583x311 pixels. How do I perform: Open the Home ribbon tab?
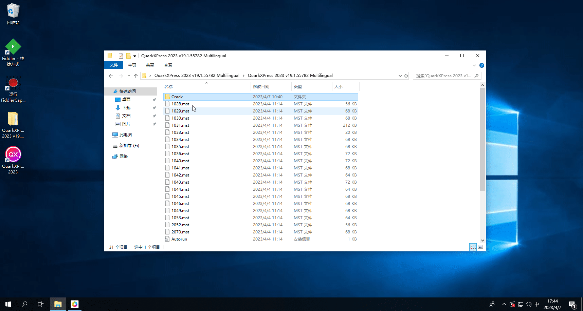point(132,65)
